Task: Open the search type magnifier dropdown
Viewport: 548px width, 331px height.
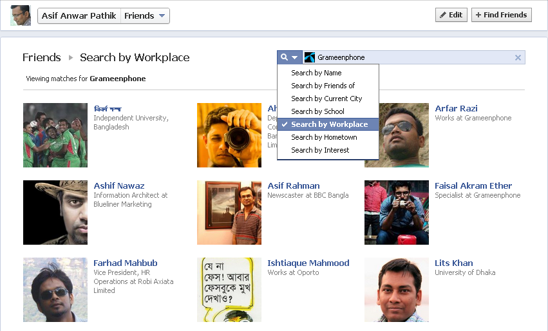Action: coord(289,57)
